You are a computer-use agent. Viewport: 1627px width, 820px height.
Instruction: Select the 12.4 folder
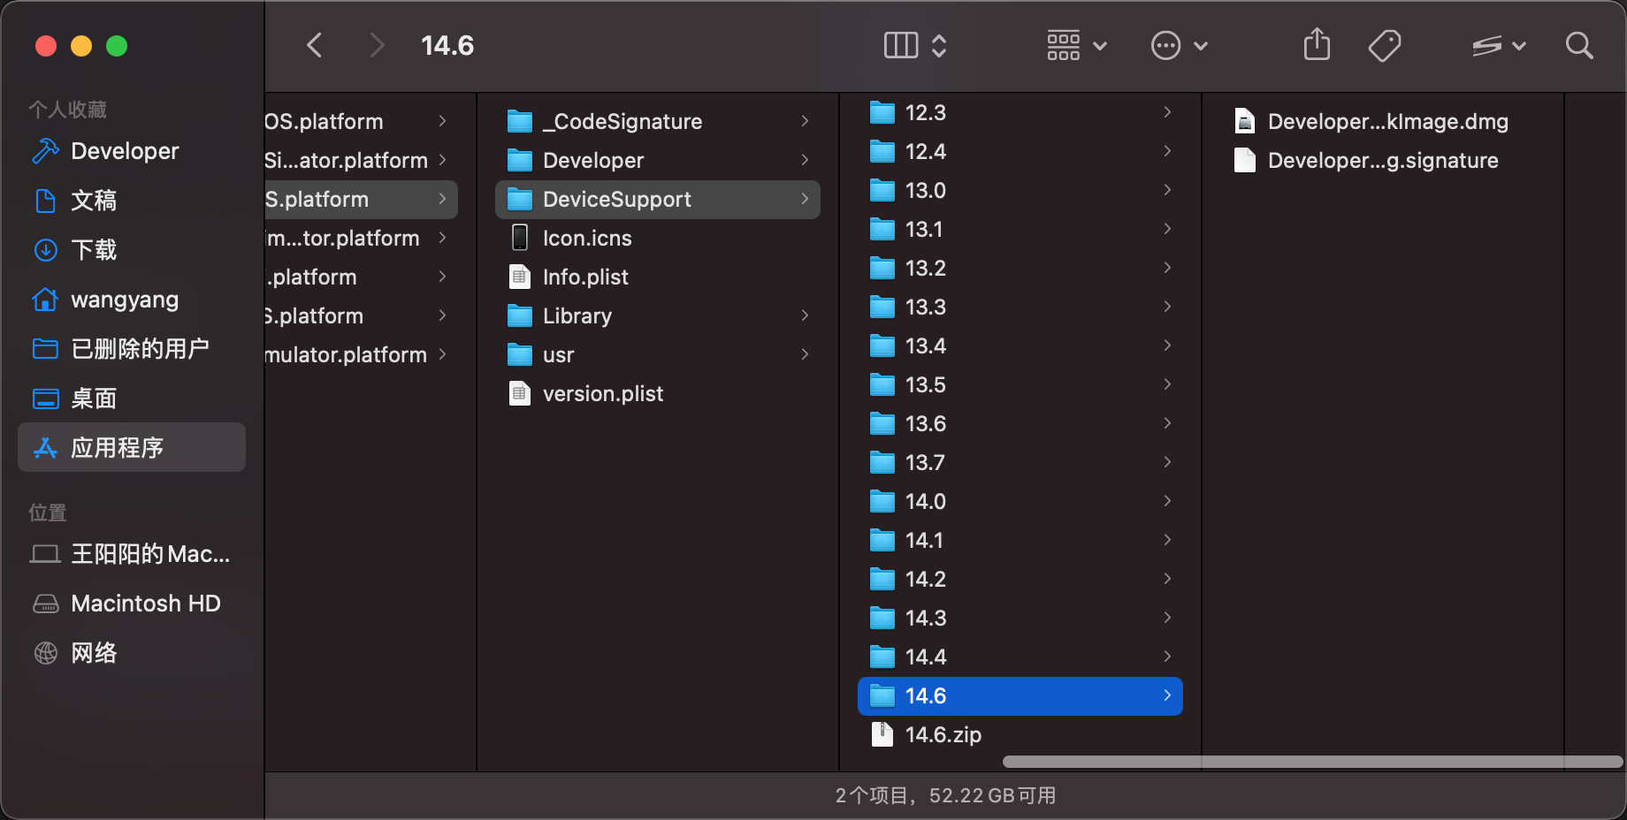pos(925,151)
